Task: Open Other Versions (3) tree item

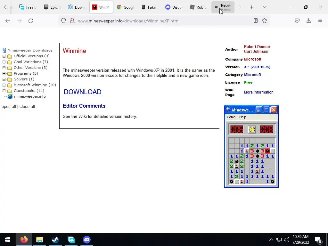Action: [30, 68]
